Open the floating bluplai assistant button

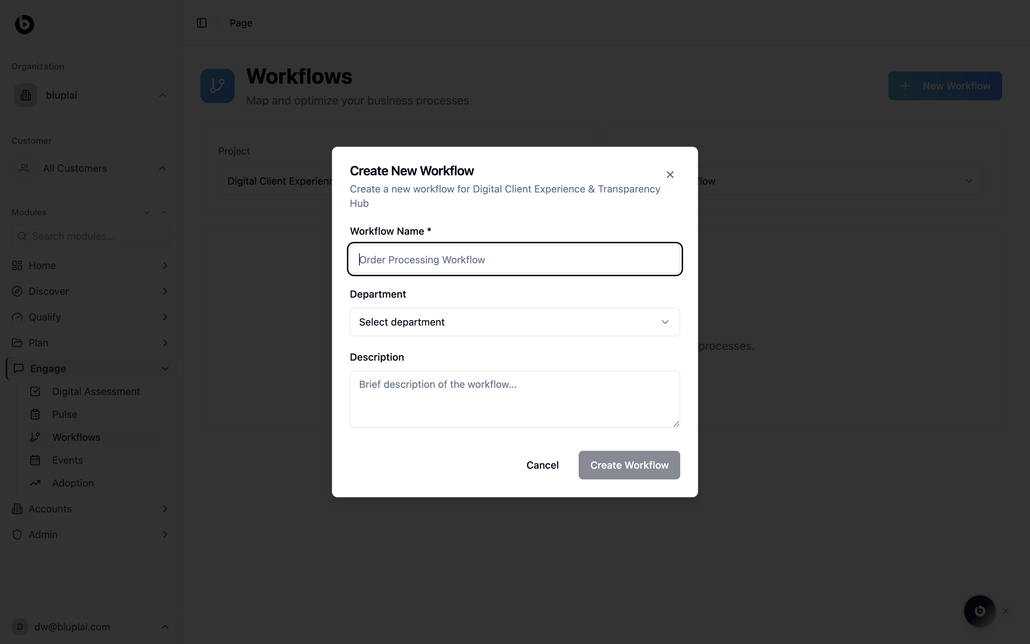coord(979,611)
